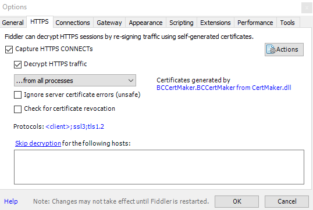The width and height of the screenshot is (313, 210).
Task: Confirm changes with the OK button
Action: (237, 201)
